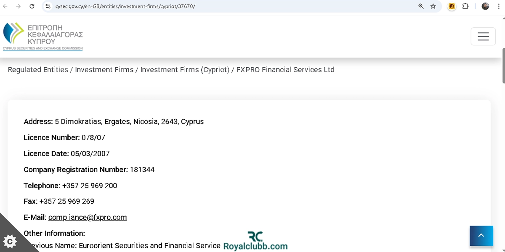Click the zoom magnifier icon in address bar
Image resolution: width=505 pixels, height=252 pixels.
click(x=421, y=6)
